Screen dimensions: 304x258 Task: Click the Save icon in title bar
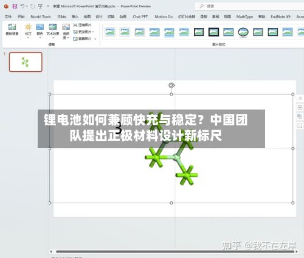coord(15,6)
